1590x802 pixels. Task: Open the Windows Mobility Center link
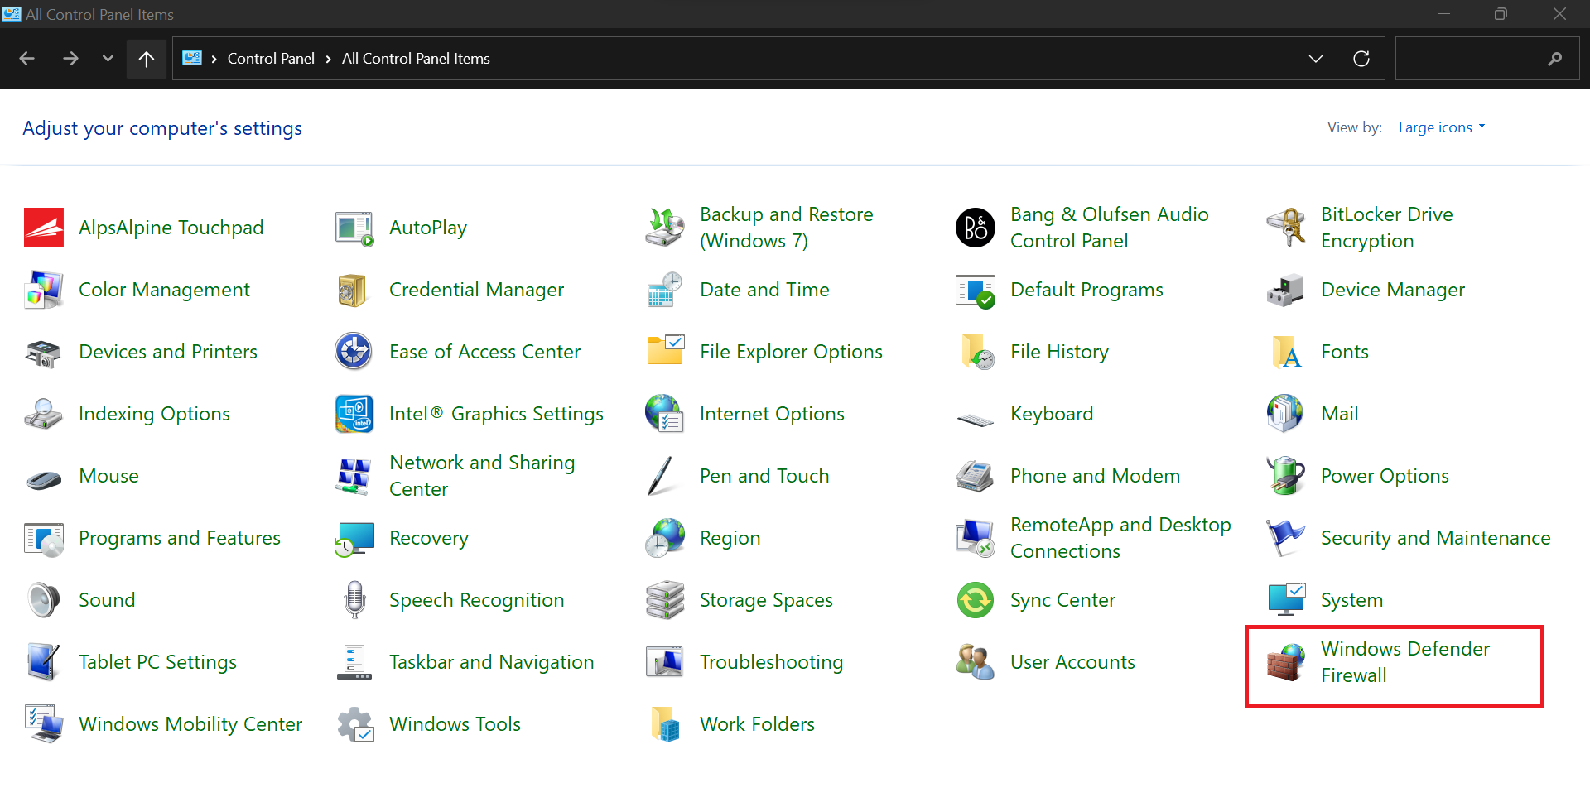190,724
